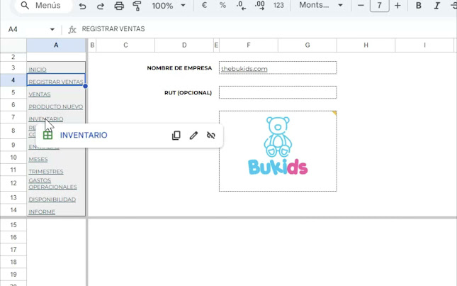
Task: Click the NOMBRE DE EMPRESA label
Action: 179,68
